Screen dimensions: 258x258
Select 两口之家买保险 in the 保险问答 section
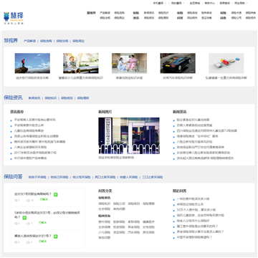click(x=105, y=177)
